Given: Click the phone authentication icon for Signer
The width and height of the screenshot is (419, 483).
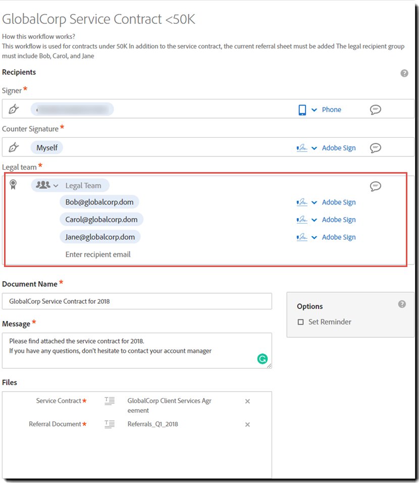Looking at the screenshot, I should click(x=302, y=110).
